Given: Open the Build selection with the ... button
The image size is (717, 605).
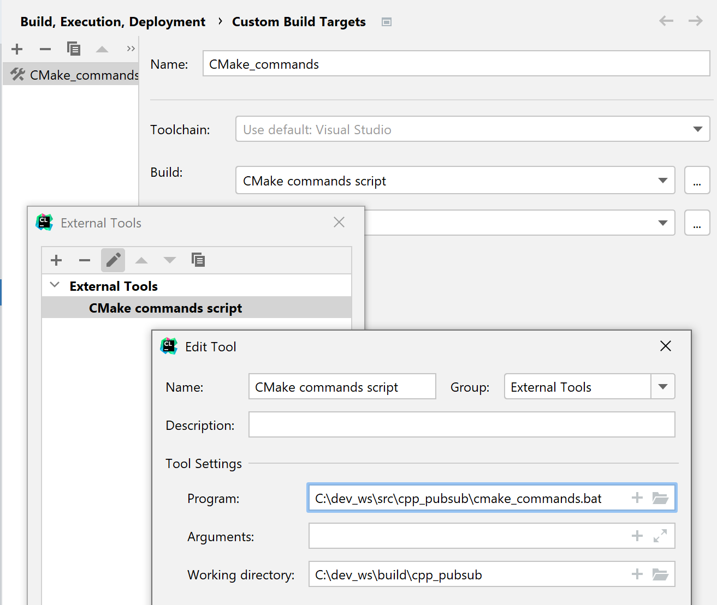Looking at the screenshot, I should coord(697,180).
